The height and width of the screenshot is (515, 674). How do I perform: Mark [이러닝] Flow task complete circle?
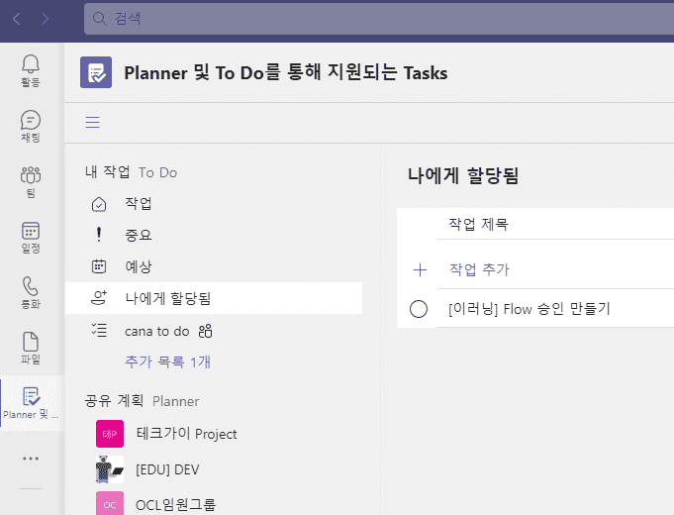[419, 309]
